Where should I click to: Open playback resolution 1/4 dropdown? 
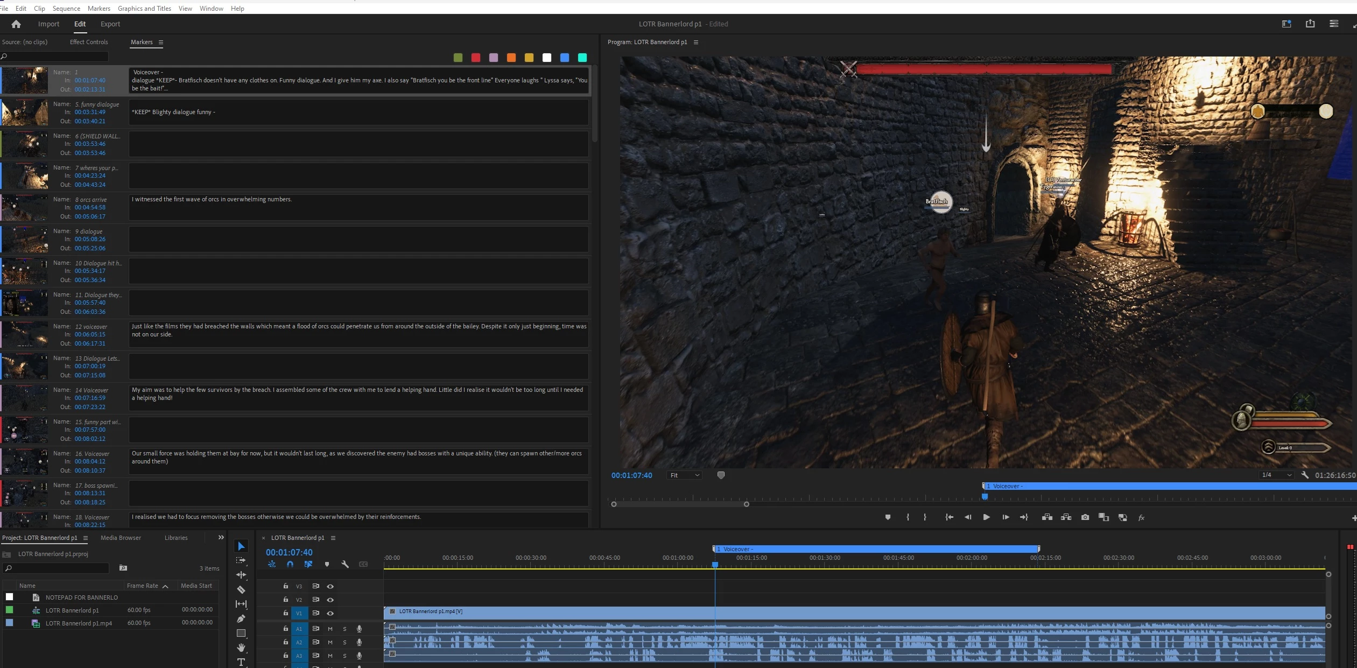point(1276,475)
